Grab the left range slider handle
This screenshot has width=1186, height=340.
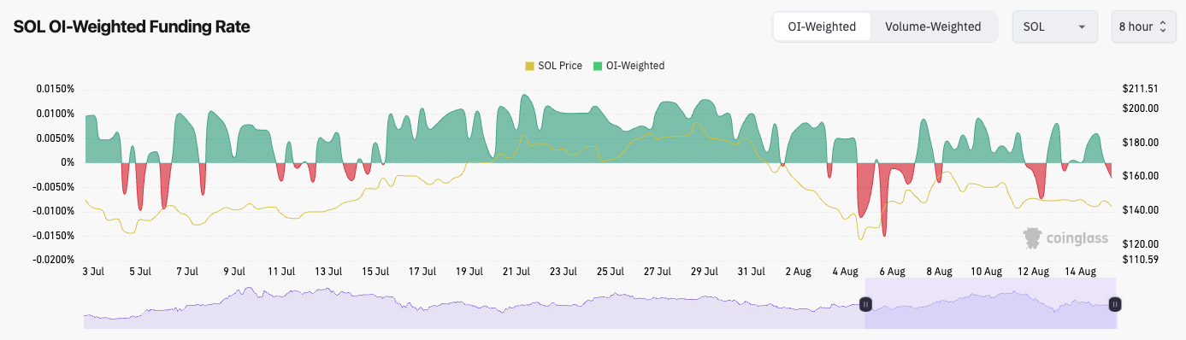pyautogui.click(x=865, y=304)
